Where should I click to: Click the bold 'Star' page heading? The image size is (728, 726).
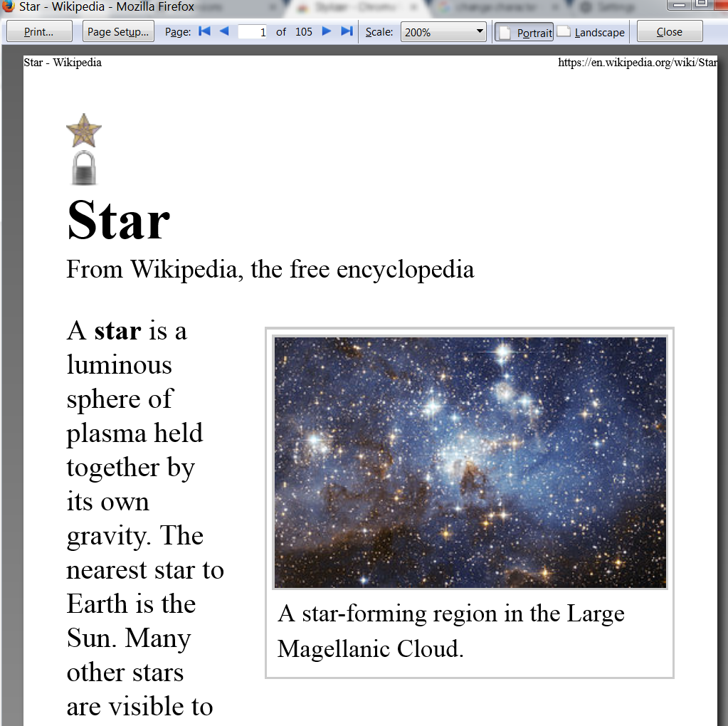118,220
